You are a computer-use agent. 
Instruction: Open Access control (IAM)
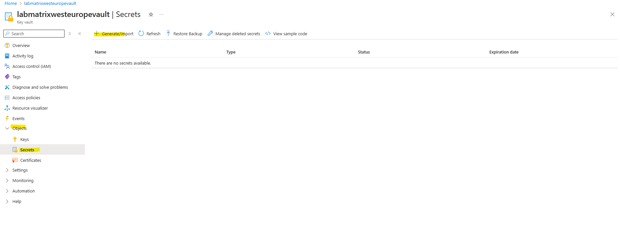(x=31, y=66)
